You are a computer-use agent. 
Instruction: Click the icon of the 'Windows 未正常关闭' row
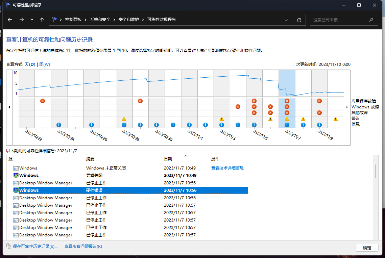(16, 168)
